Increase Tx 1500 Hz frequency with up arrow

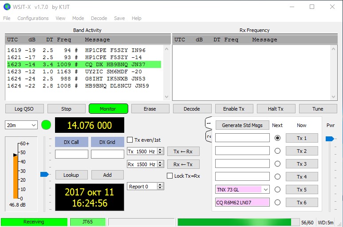tap(160, 150)
